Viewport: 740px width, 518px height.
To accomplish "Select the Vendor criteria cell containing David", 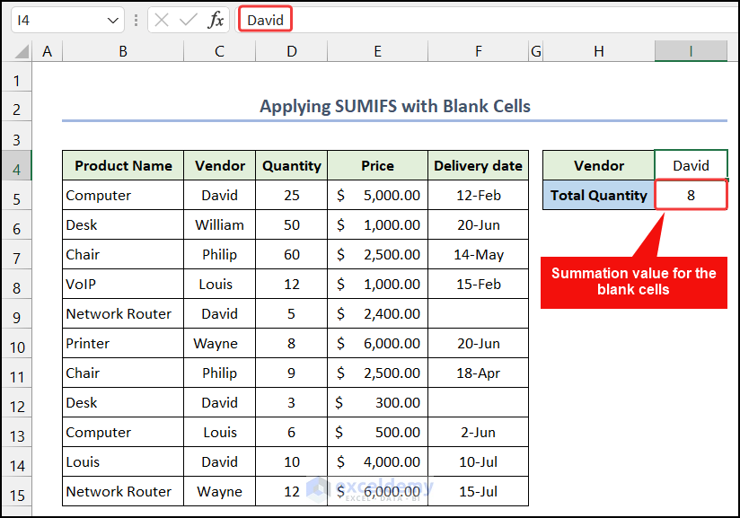I will 691,166.
